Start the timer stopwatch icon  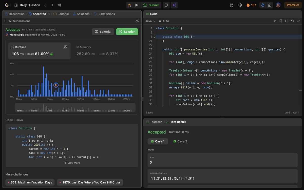(x=263, y=5)
